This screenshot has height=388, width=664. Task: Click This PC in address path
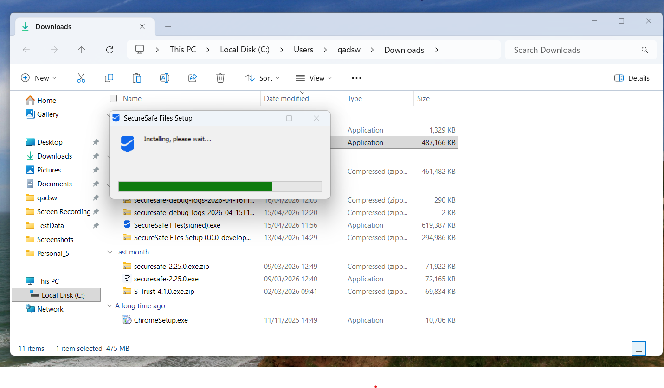183,50
